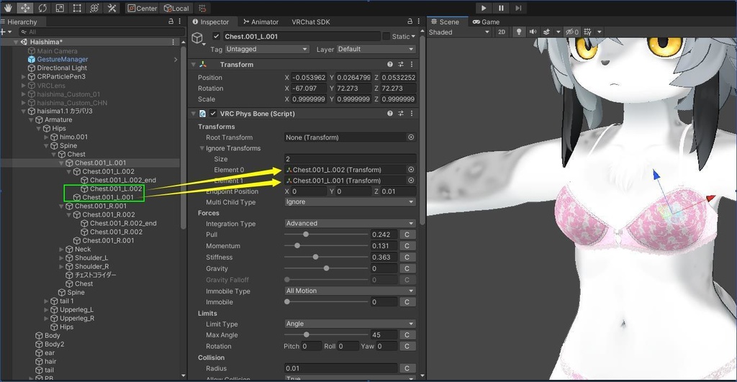This screenshot has width=737, height=382.
Task: Toggle the Static checkbox
Action: (386, 36)
